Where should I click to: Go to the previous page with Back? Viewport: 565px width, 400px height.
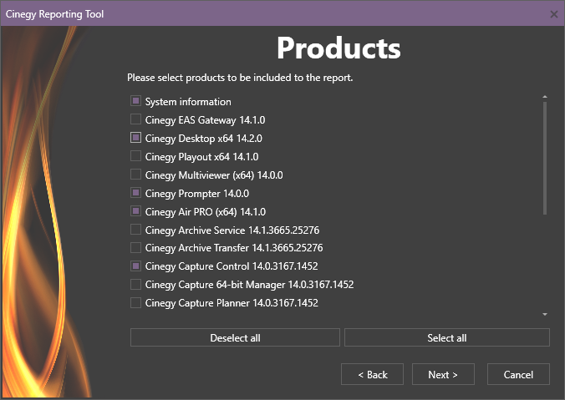372,374
